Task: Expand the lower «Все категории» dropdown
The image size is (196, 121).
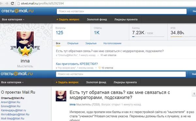Action: pos(12,82)
